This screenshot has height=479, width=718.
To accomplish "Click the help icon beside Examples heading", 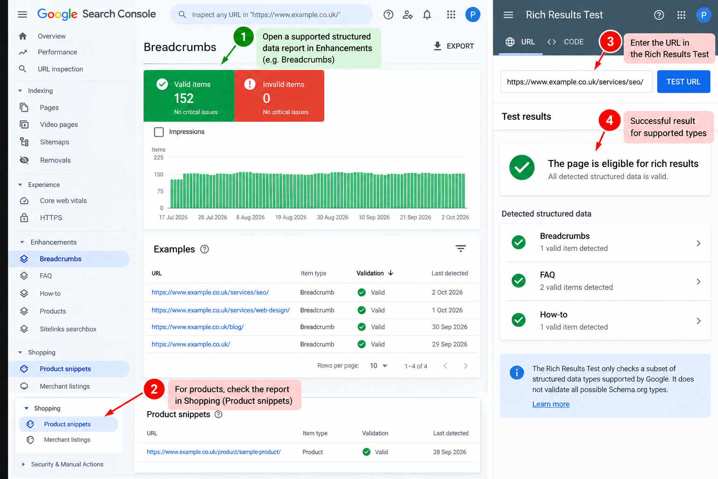I will click(204, 249).
